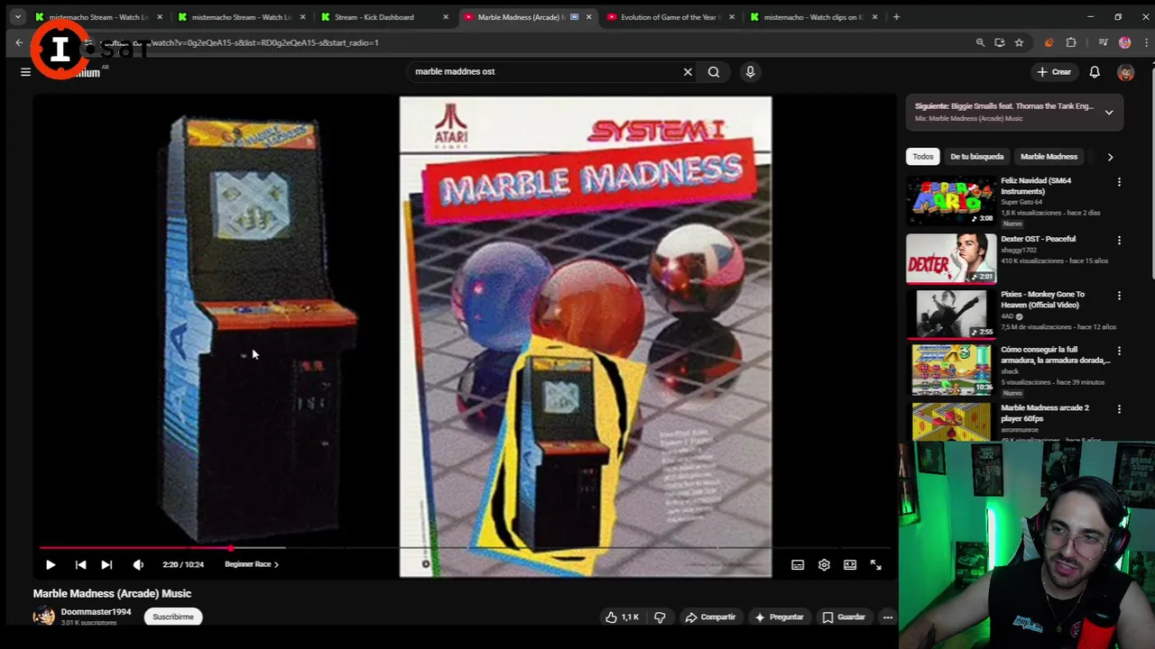
Task: Dislike the Marble Madness video
Action: 660,617
